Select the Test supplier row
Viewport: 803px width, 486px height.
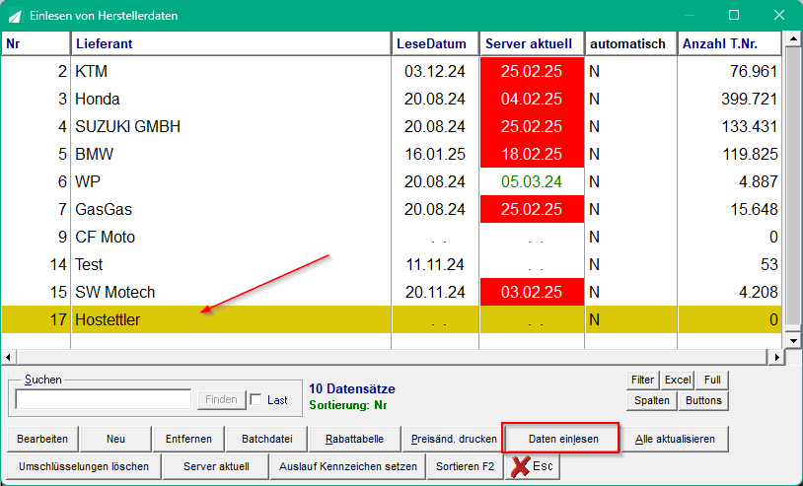point(392,264)
